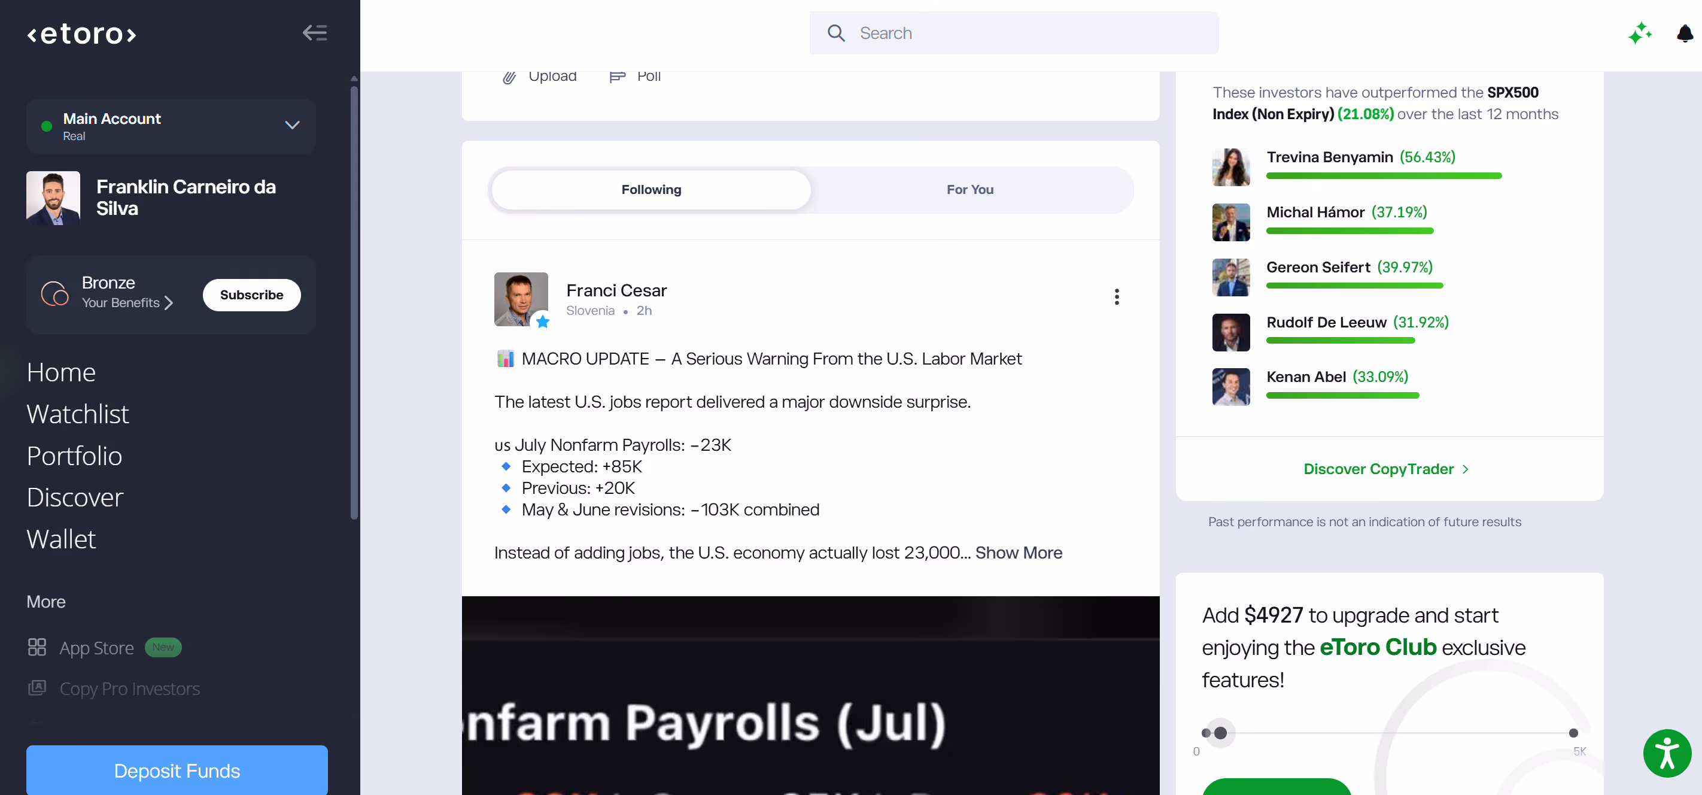Click the eToro Club link text
The height and width of the screenshot is (795, 1702).
[1378, 647]
